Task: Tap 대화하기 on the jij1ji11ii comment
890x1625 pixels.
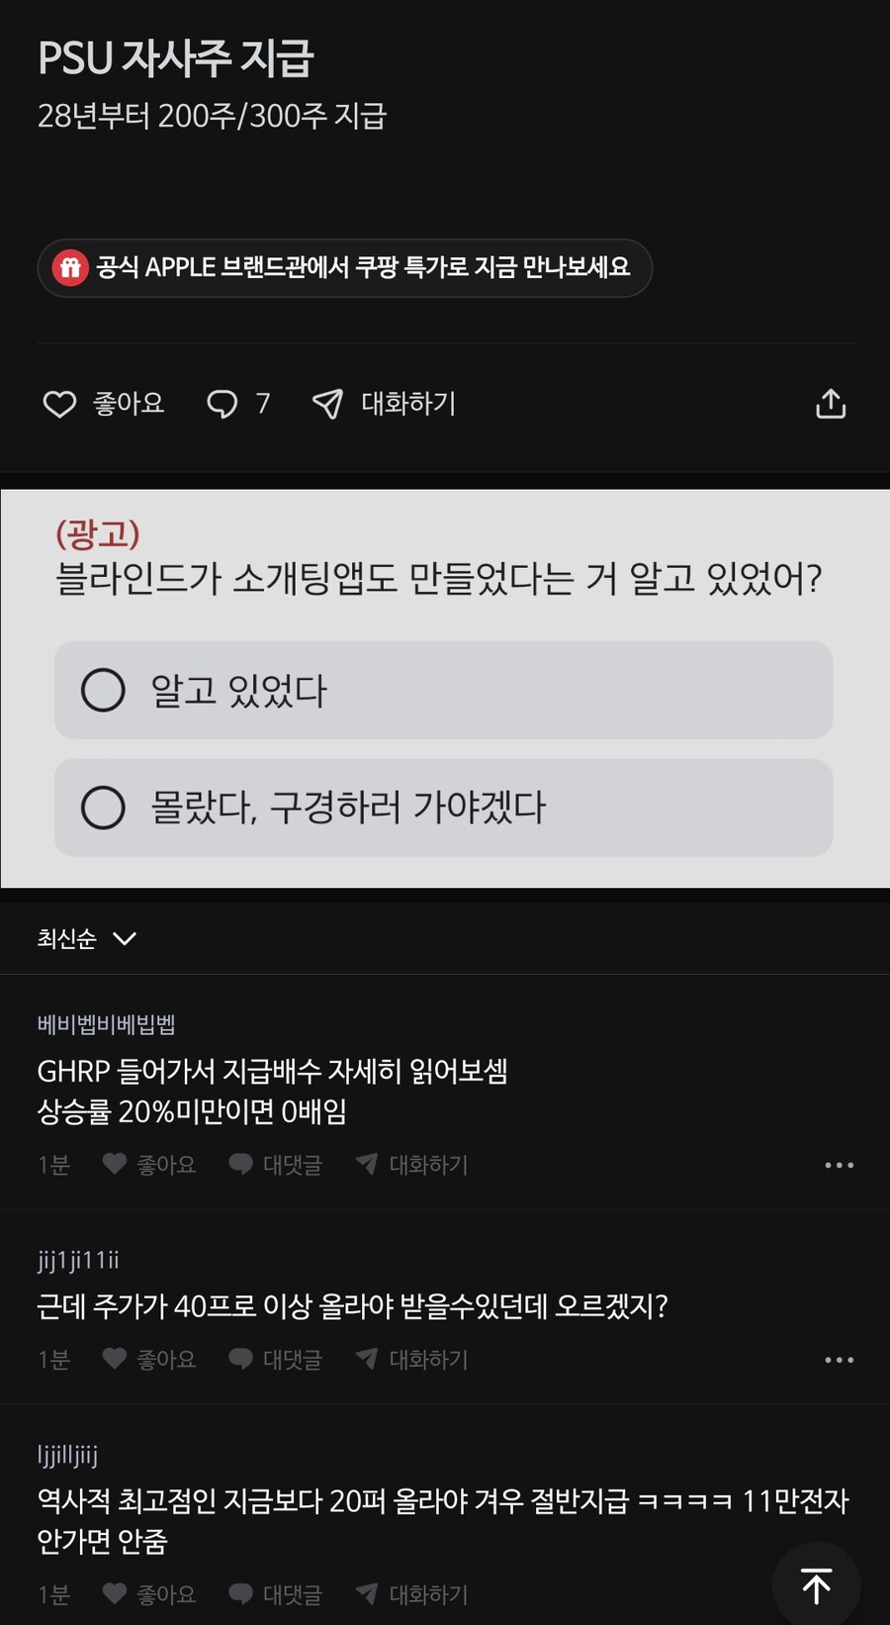Action: pos(412,1360)
